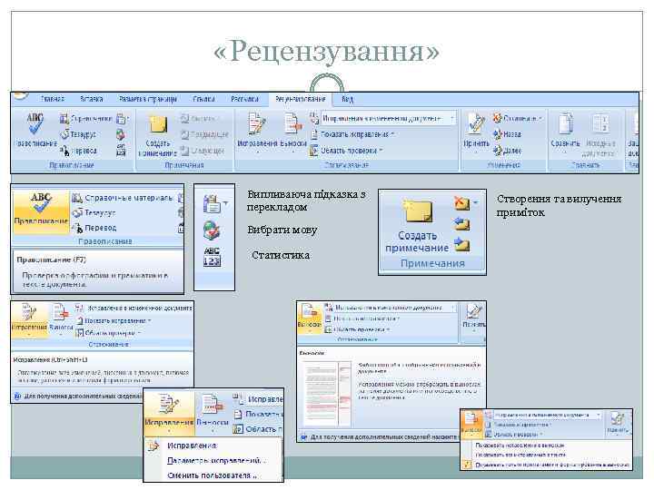Open the Вид ribbon tab

[347, 99]
